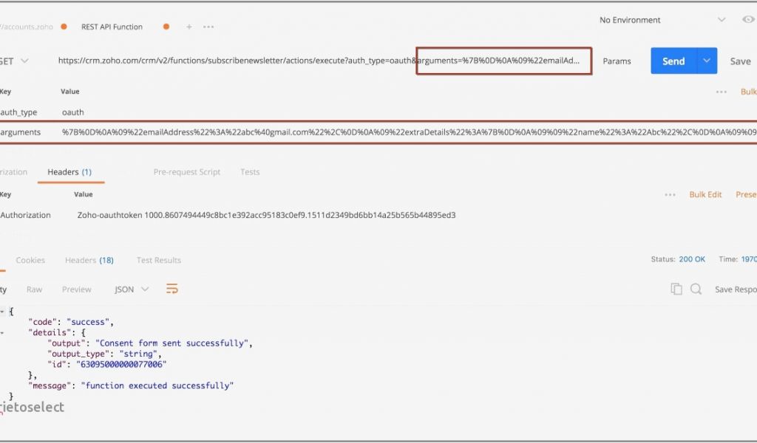
Task: Click the id value 63095000000077006
Action: pyautogui.click(x=121, y=365)
